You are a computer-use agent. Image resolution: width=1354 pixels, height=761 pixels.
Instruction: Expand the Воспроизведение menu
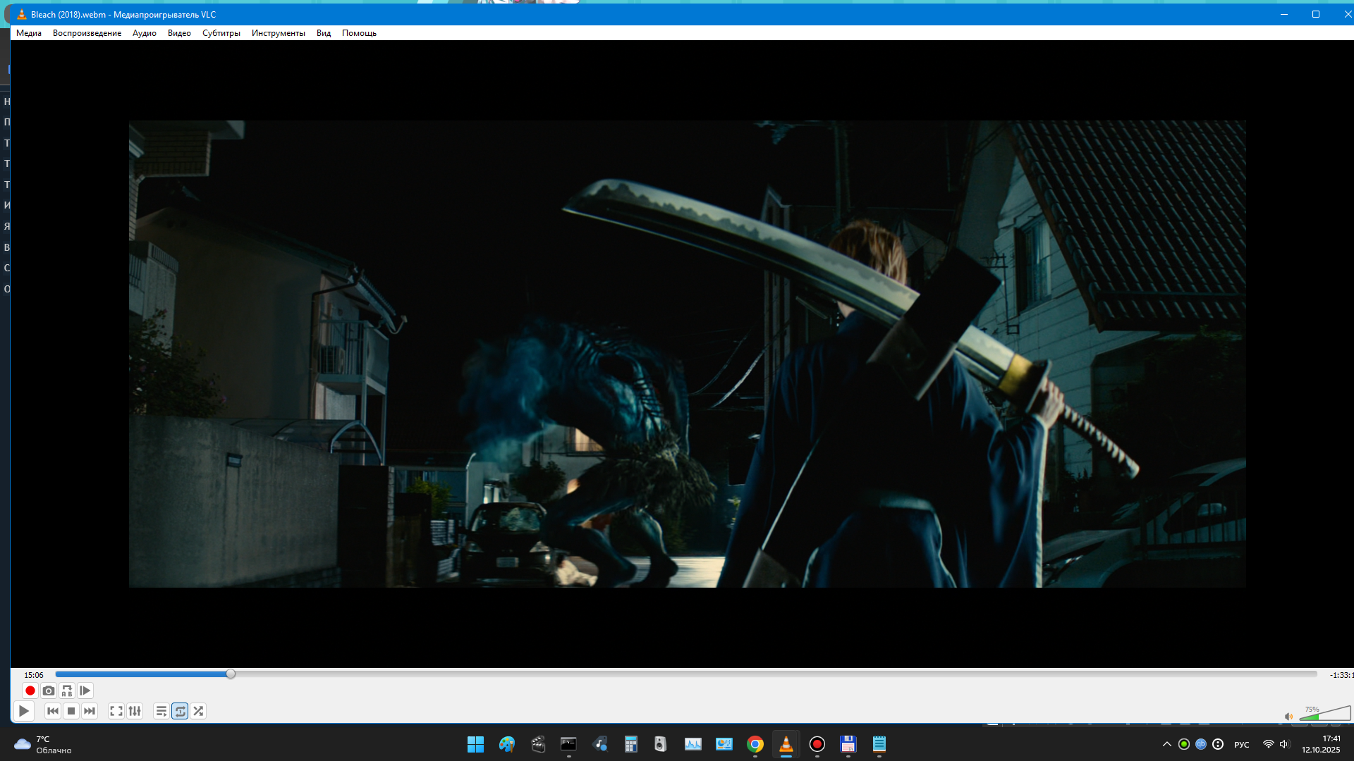click(87, 33)
